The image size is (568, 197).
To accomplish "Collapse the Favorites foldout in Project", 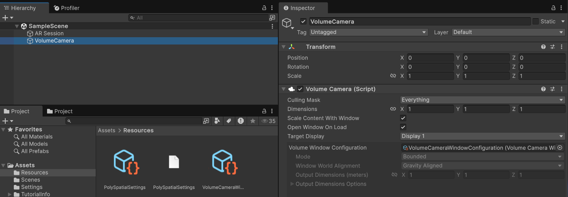I will pos(4,129).
